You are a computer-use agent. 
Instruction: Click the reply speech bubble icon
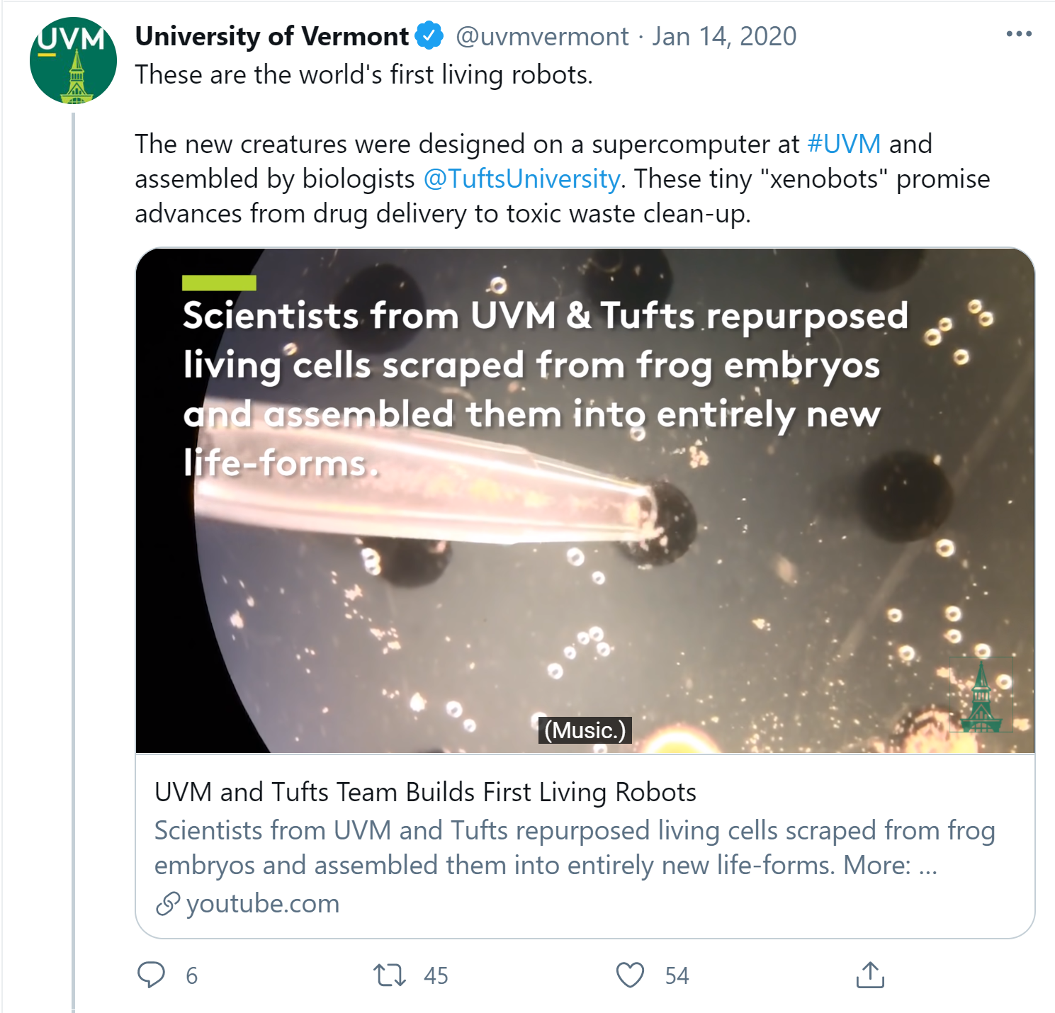151,975
